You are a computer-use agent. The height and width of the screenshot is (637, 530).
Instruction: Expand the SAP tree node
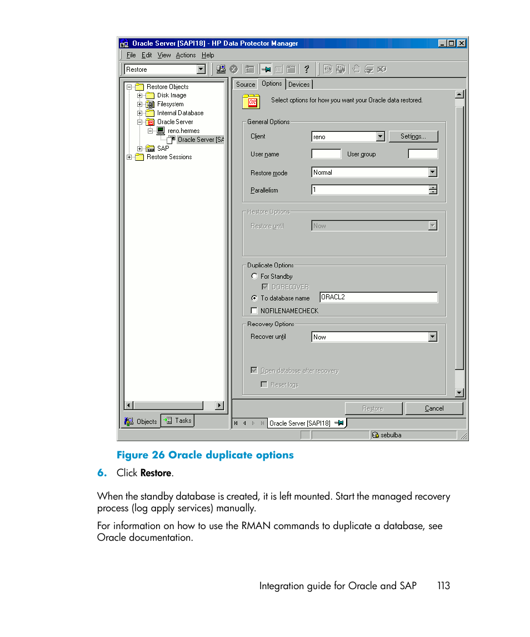point(139,149)
